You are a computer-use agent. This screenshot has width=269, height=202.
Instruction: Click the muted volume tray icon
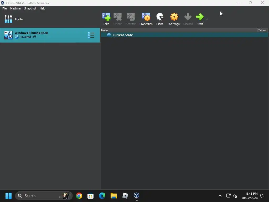235,196
